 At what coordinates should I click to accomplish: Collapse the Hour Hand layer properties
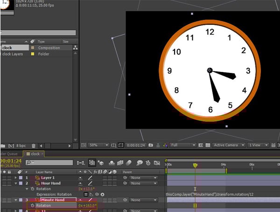16,183
